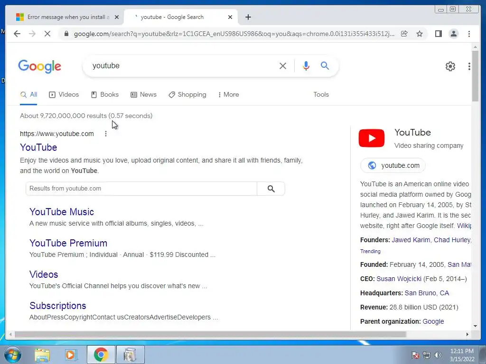
Task: Go back using browser back arrow
Action: pos(17,34)
